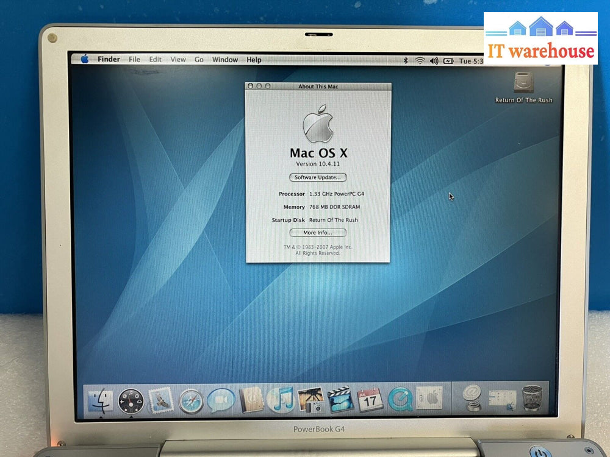
Task: Open the Apple menu
Action: tap(84, 59)
